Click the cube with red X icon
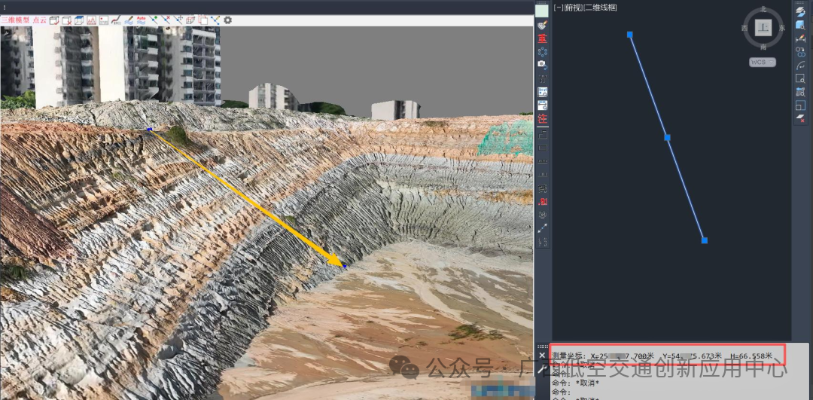This screenshot has height=400, width=813. [66, 20]
